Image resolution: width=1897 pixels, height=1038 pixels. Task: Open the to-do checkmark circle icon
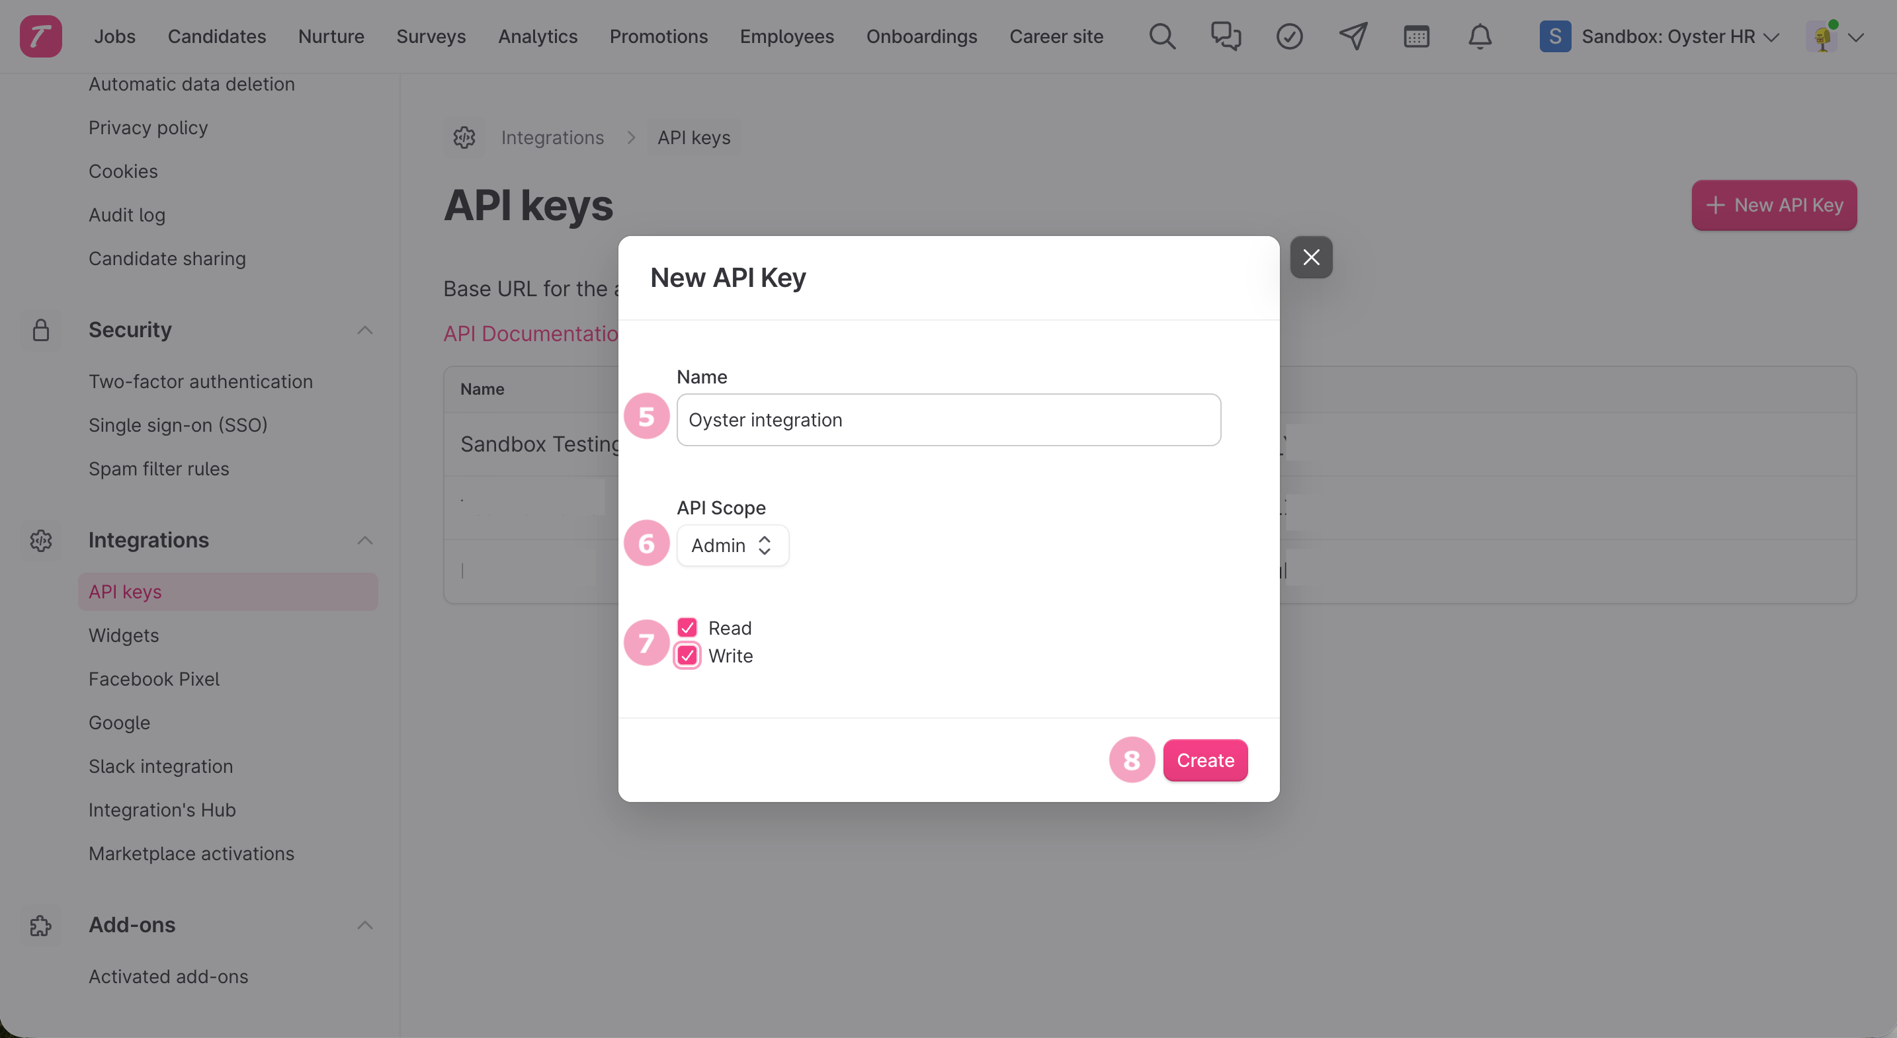(x=1288, y=36)
